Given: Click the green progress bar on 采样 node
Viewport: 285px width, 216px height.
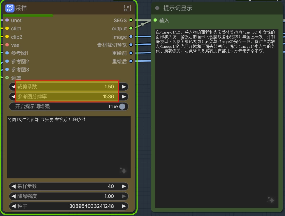Looking at the screenshot, I should [x=28, y=15].
